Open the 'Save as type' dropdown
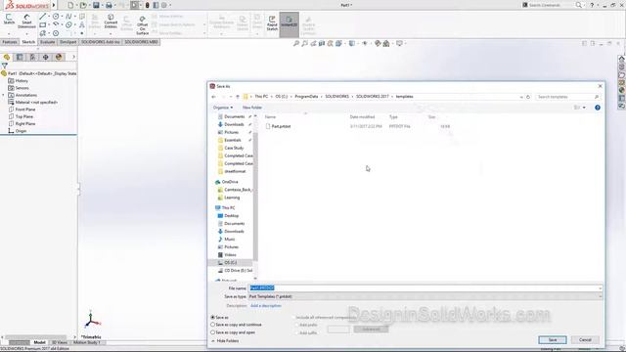 pyautogui.click(x=425, y=296)
